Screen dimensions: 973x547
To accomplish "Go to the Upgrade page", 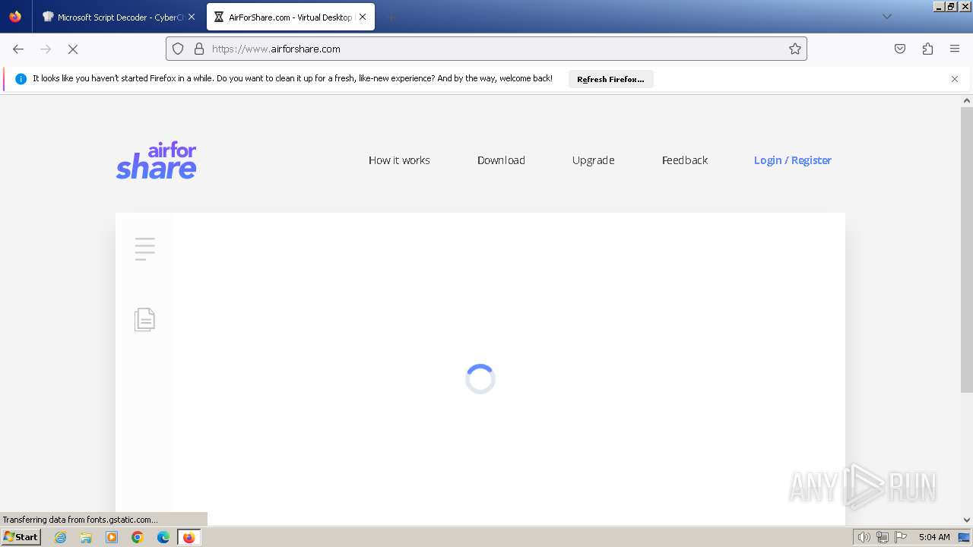I will click(x=593, y=160).
